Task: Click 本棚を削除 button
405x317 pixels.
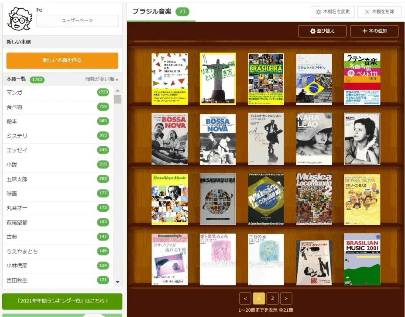Action: coord(379,12)
